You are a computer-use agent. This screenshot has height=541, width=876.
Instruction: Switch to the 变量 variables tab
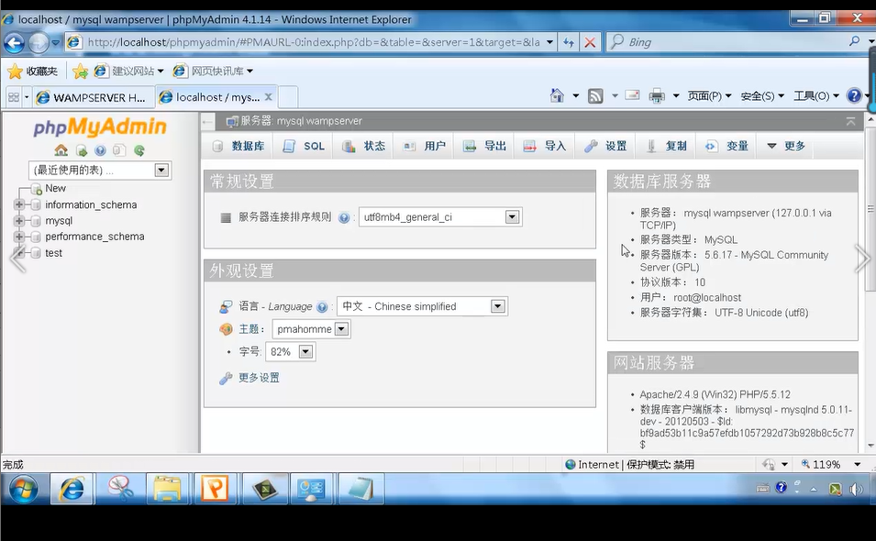click(726, 147)
